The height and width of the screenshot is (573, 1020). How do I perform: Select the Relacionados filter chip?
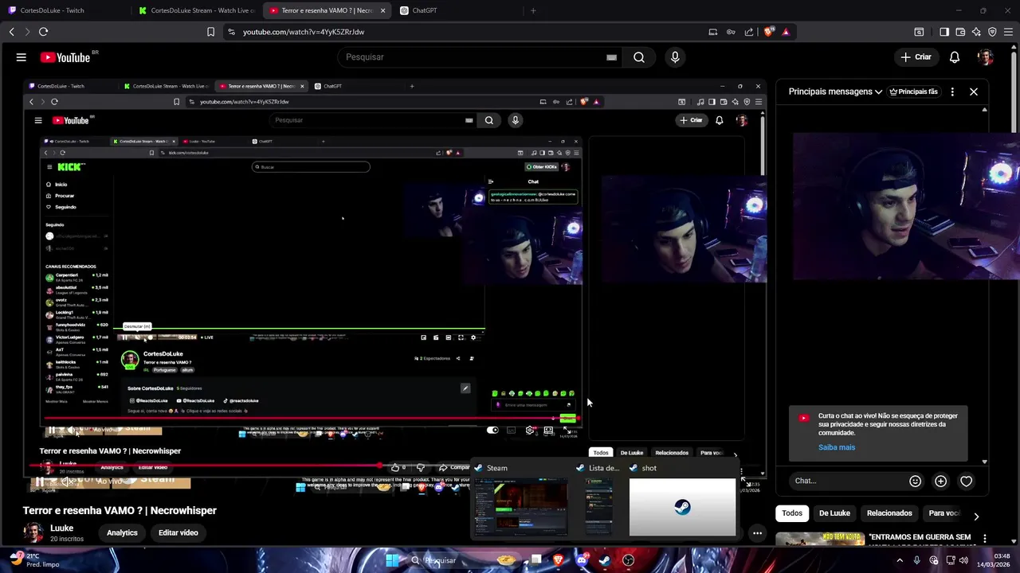click(889, 513)
